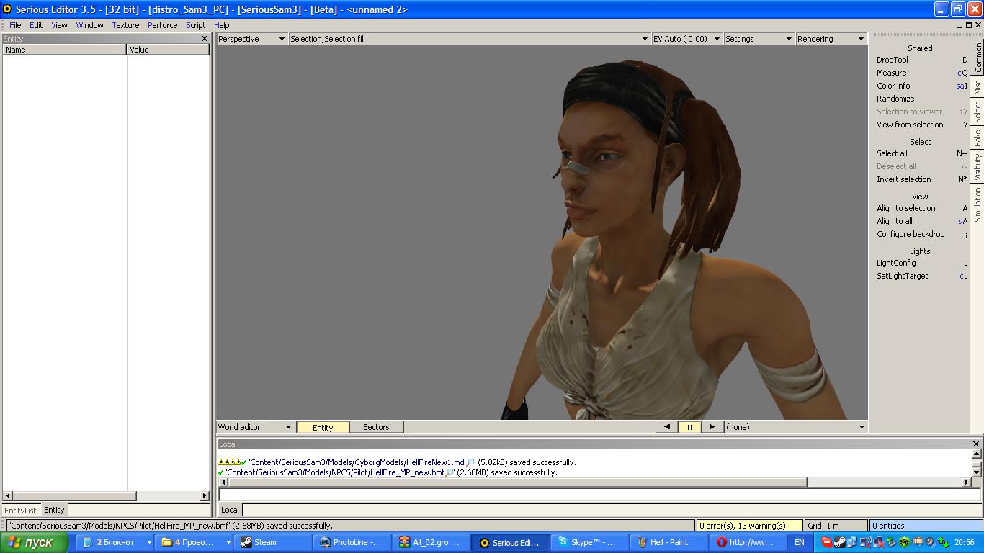Open the Perspective view dropdown
This screenshot has height=553, width=984.
[x=252, y=39]
